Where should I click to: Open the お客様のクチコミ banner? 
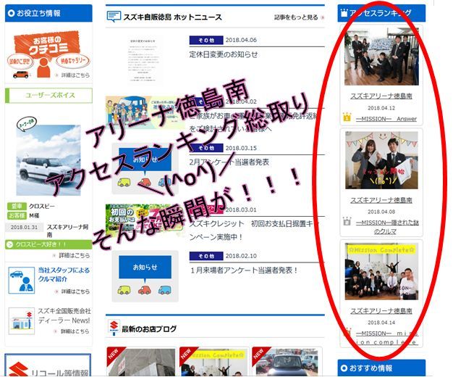(x=48, y=54)
